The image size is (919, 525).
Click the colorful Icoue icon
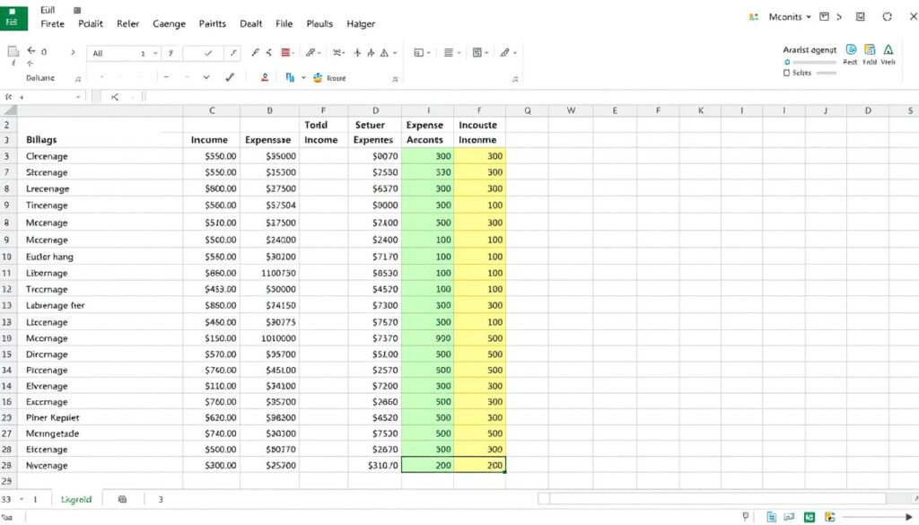(318, 77)
